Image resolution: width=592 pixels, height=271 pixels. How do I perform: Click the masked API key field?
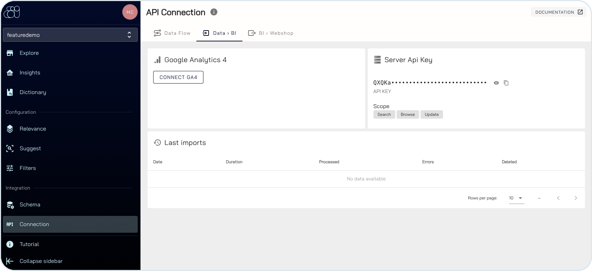pyautogui.click(x=430, y=83)
